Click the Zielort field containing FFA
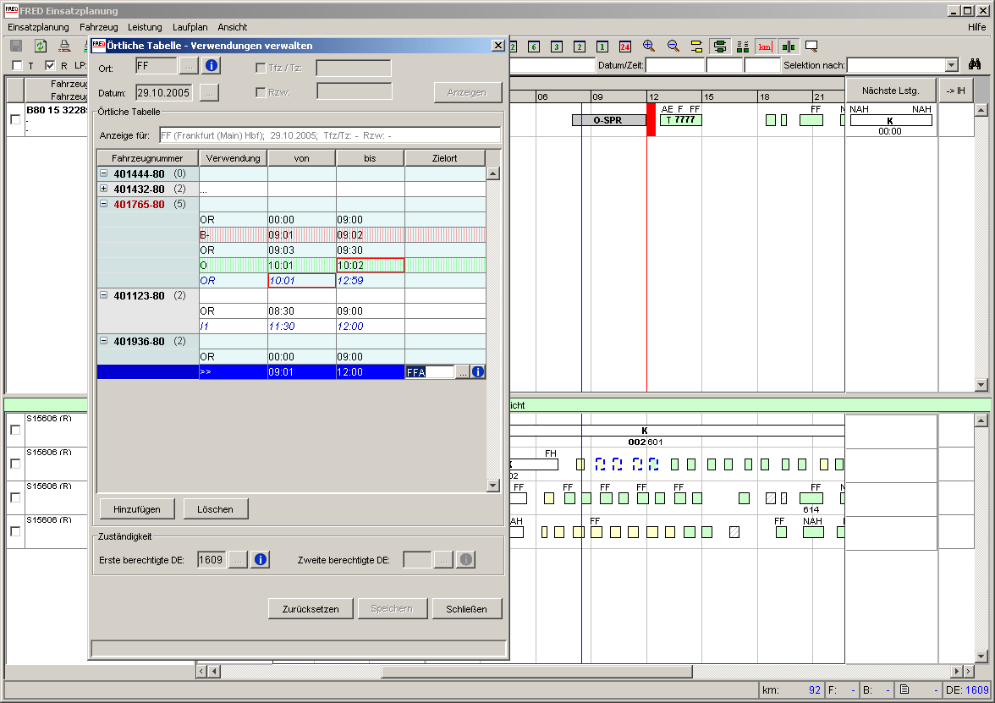995x703 pixels. click(430, 371)
